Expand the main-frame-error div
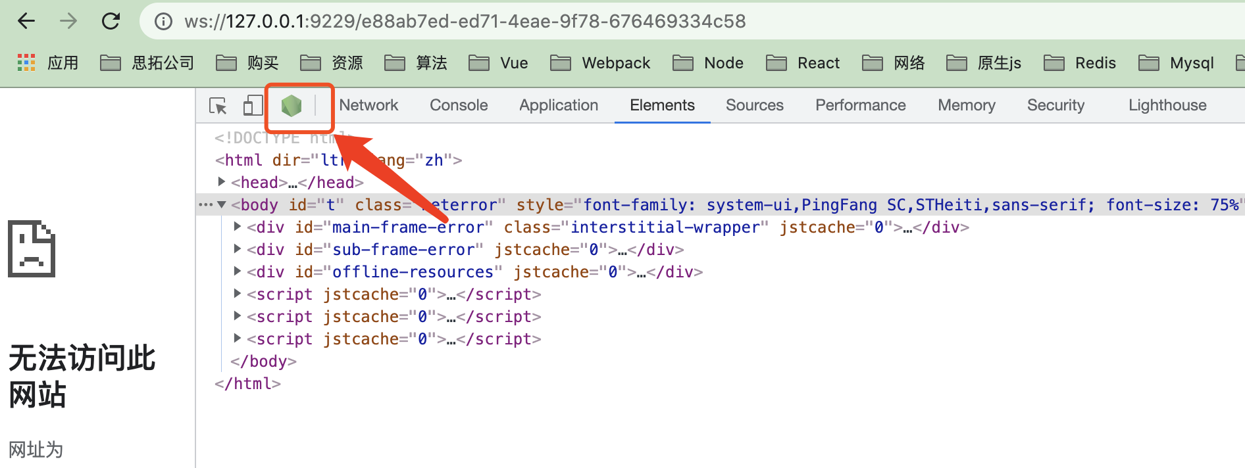1245x468 pixels. (238, 226)
